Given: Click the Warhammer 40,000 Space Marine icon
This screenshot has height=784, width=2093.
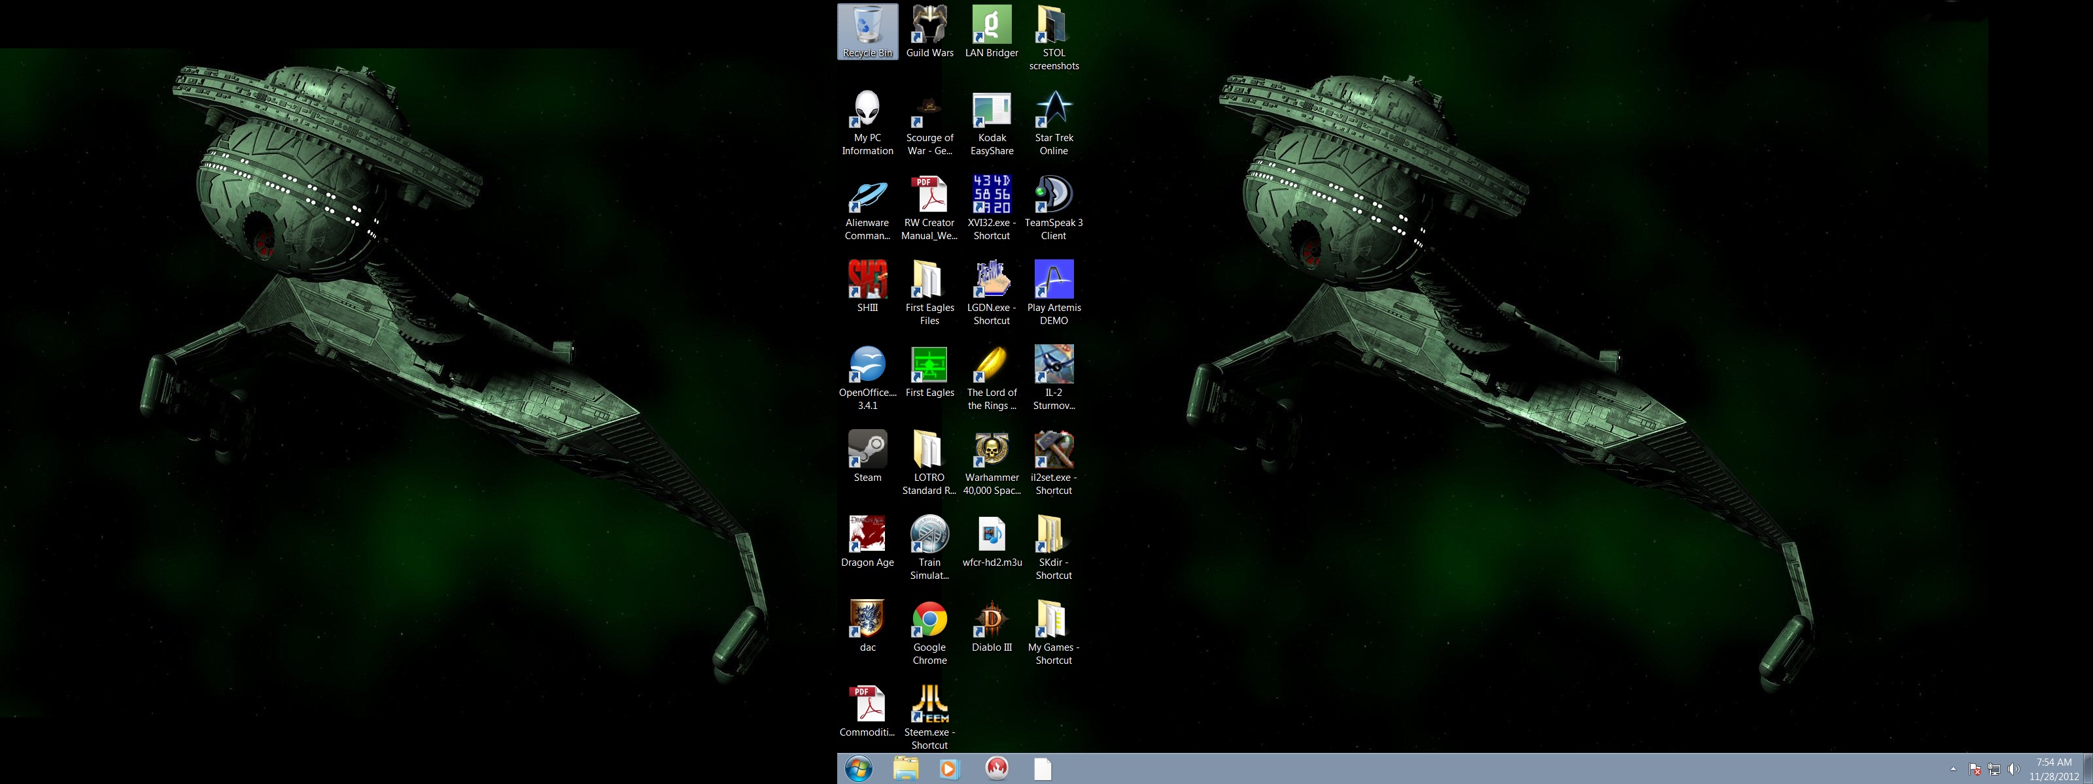Looking at the screenshot, I should [992, 450].
